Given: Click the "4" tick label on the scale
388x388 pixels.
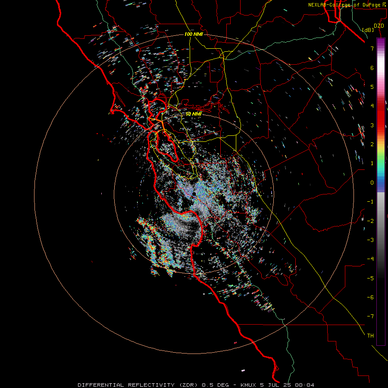Looking at the screenshot, I should click(x=372, y=106).
